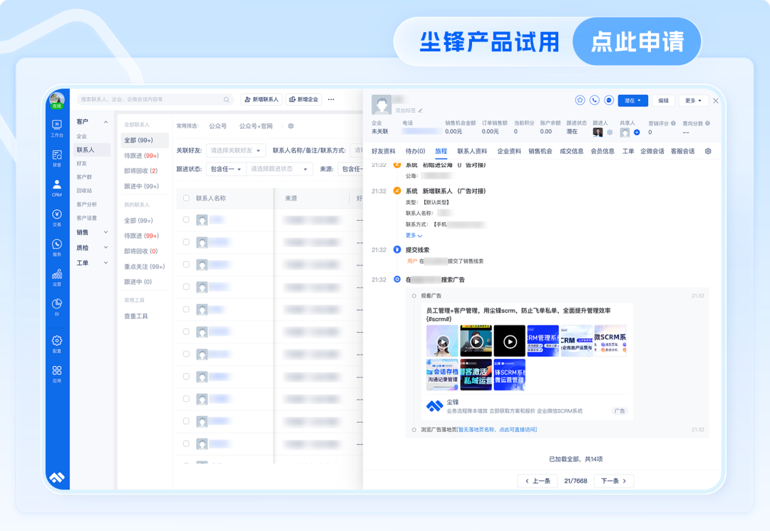Click the user avatar showing 在线 status
Screen dimensions: 770x531
click(x=57, y=101)
